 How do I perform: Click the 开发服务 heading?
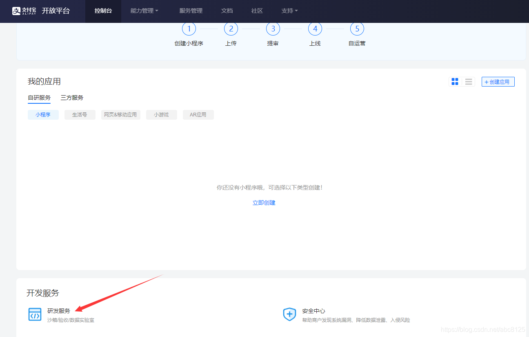tap(43, 293)
